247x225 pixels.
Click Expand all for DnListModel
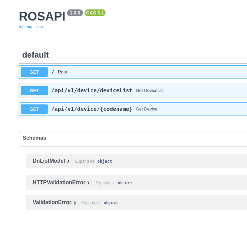(85, 161)
